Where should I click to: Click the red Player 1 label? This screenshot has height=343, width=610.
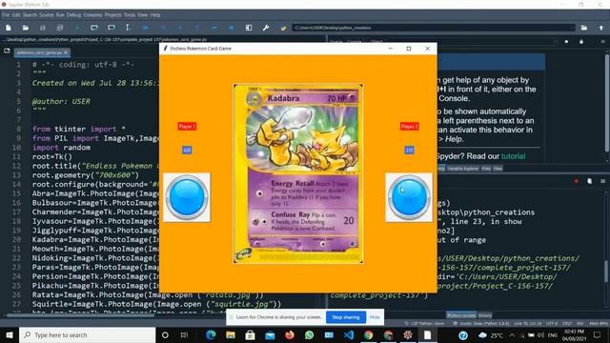coord(187,127)
